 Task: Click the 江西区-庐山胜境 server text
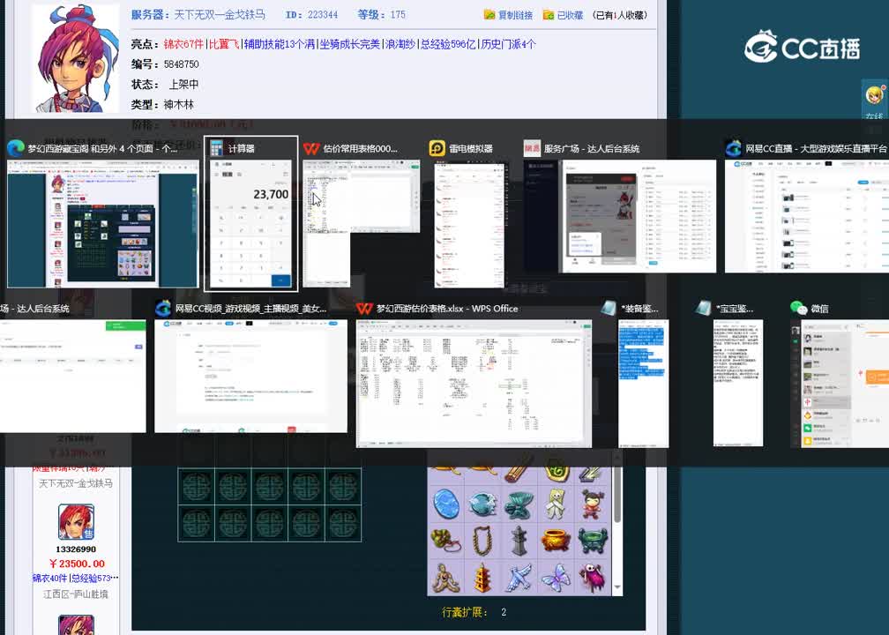click(x=76, y=594)
